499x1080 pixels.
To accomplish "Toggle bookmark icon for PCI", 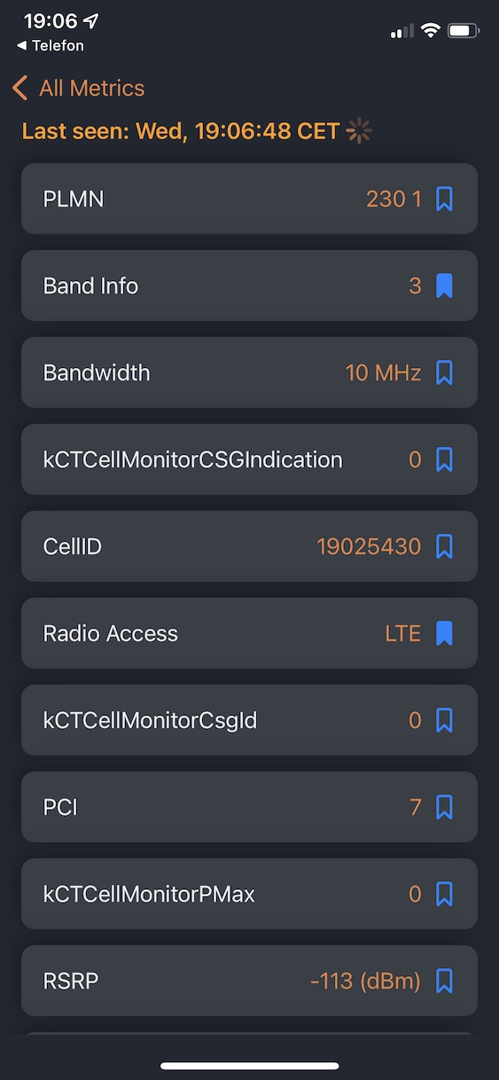I will point(445,807).
